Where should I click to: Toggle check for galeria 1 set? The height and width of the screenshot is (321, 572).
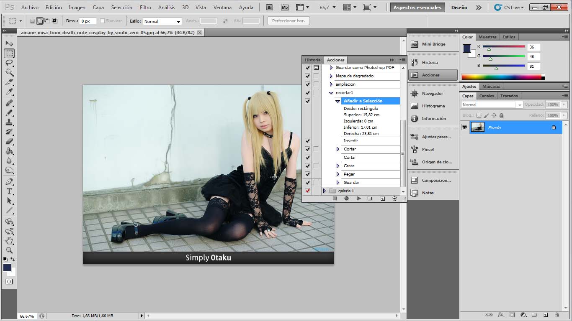(x=307, y=191)
